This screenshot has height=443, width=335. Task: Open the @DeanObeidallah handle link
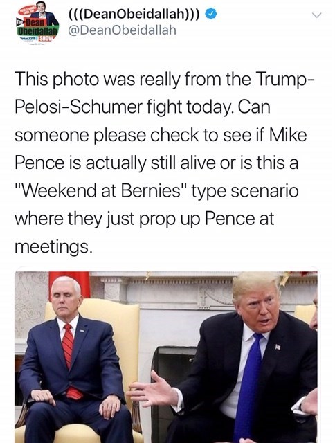(x=123, y=30)
